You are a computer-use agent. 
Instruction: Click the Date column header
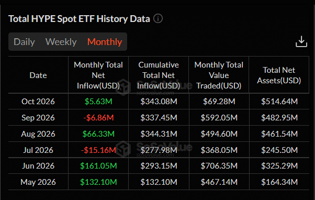[38, 75]
